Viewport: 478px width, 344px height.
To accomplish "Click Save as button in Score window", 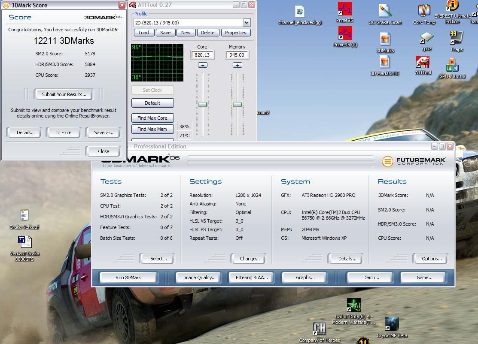I will tap(104, 133).
